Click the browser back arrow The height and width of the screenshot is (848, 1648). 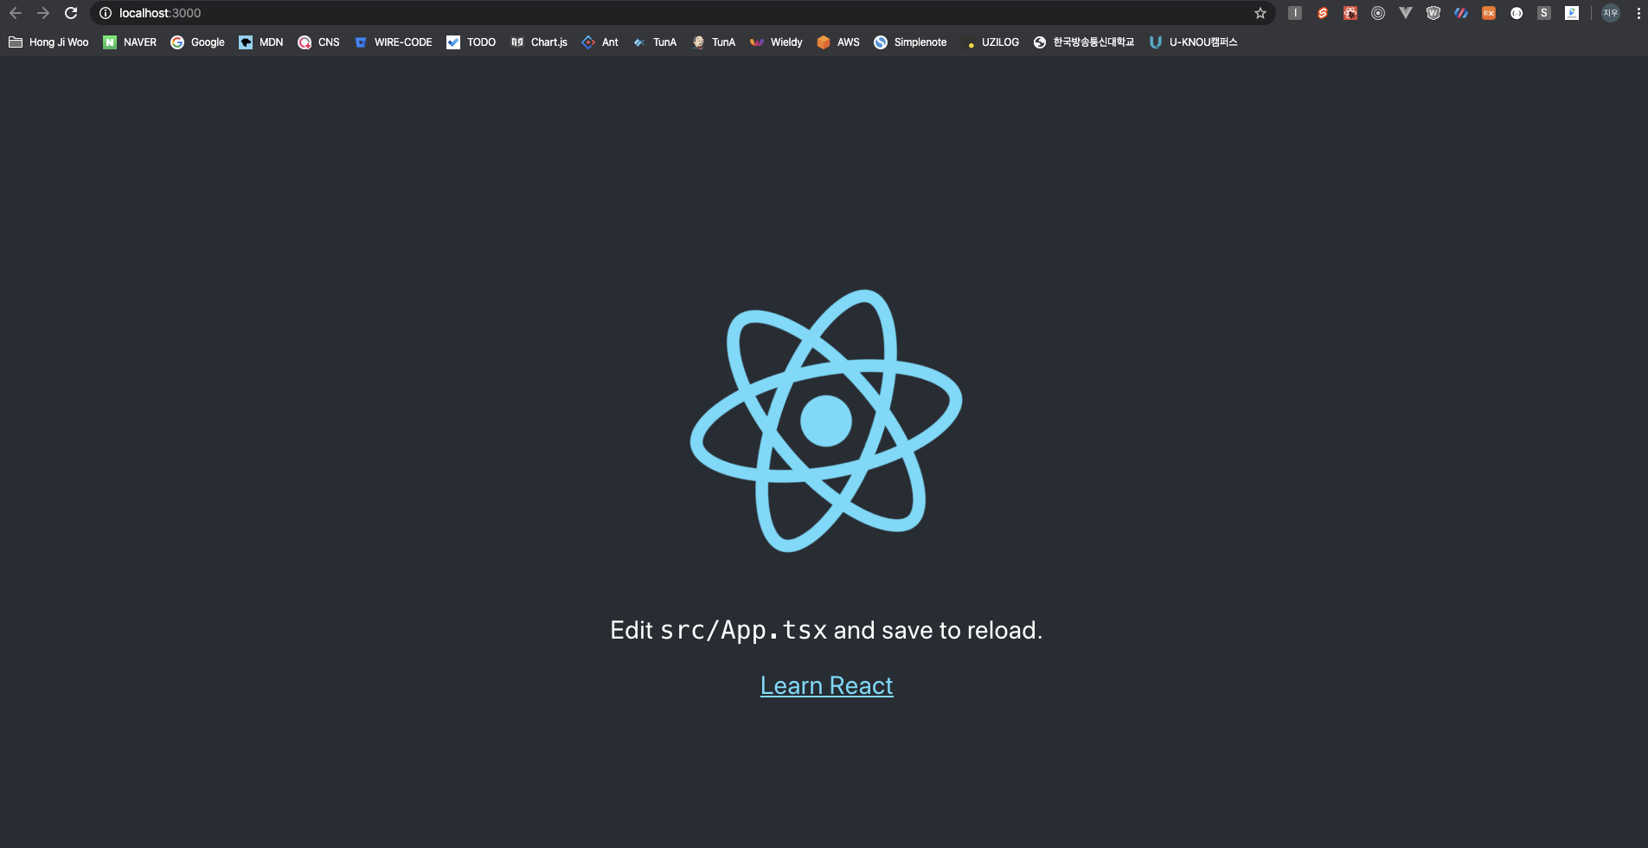click(16, 13)
